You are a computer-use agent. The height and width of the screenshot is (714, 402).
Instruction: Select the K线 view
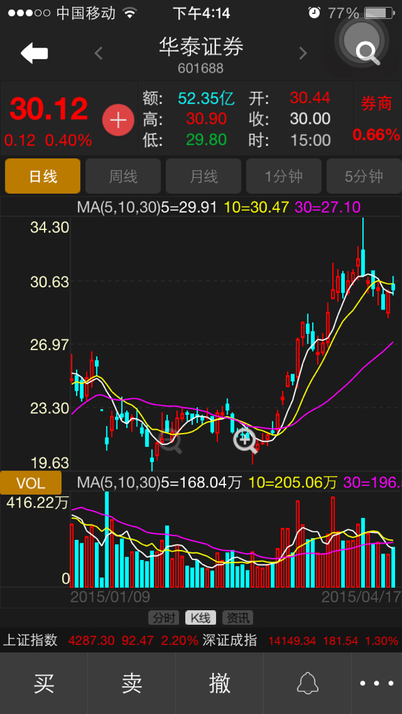coord(201,618)
